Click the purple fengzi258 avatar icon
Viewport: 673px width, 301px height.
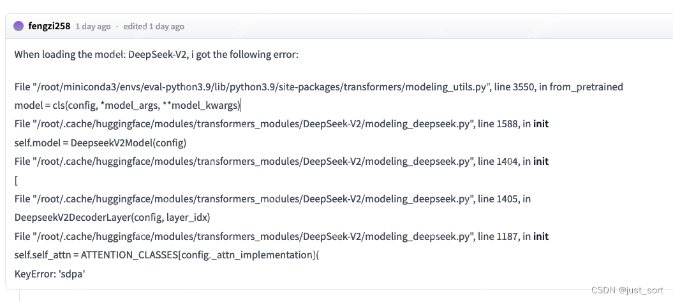coord(18,26)
